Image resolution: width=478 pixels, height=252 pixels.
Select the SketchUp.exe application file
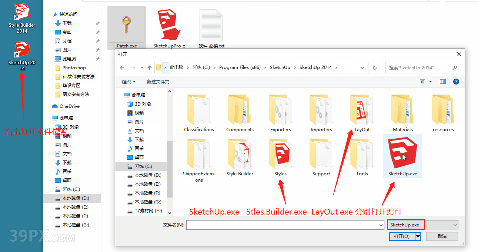(x=402, y=156)
